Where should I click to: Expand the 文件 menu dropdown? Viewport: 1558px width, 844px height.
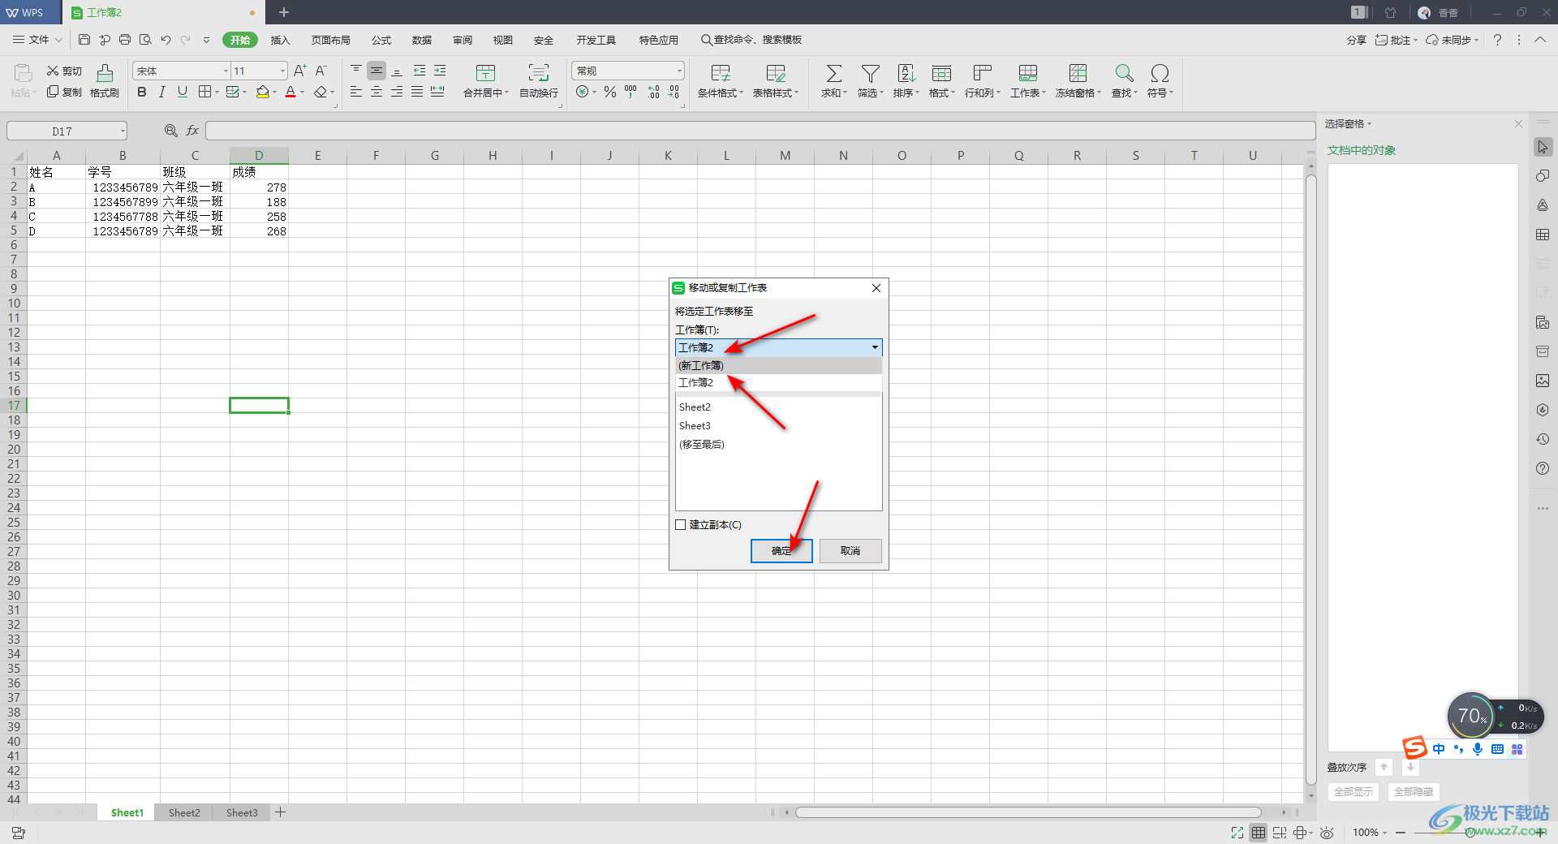pos(58,40)
